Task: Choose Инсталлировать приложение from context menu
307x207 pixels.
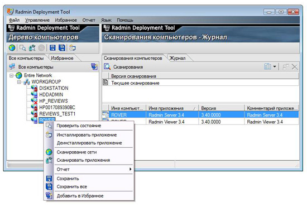Action: (x=89, y=135)
